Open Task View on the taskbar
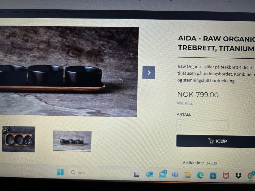Screen dimensions: 255x191 136,175
